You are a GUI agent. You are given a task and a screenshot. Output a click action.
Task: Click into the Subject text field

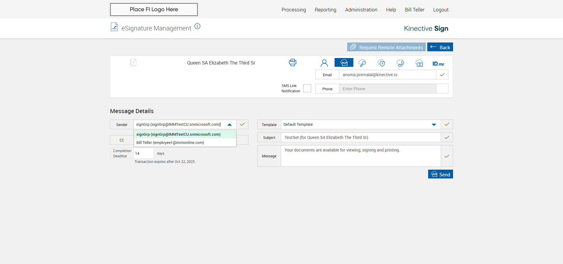(x=360, y=137)
